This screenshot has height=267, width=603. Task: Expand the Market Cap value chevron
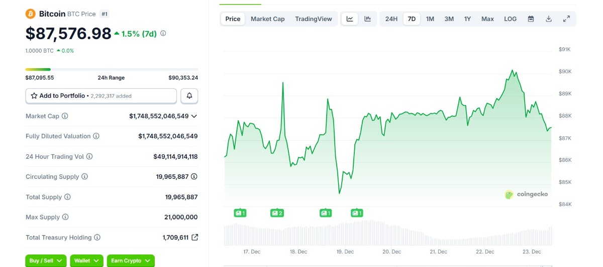coord(194,116)
